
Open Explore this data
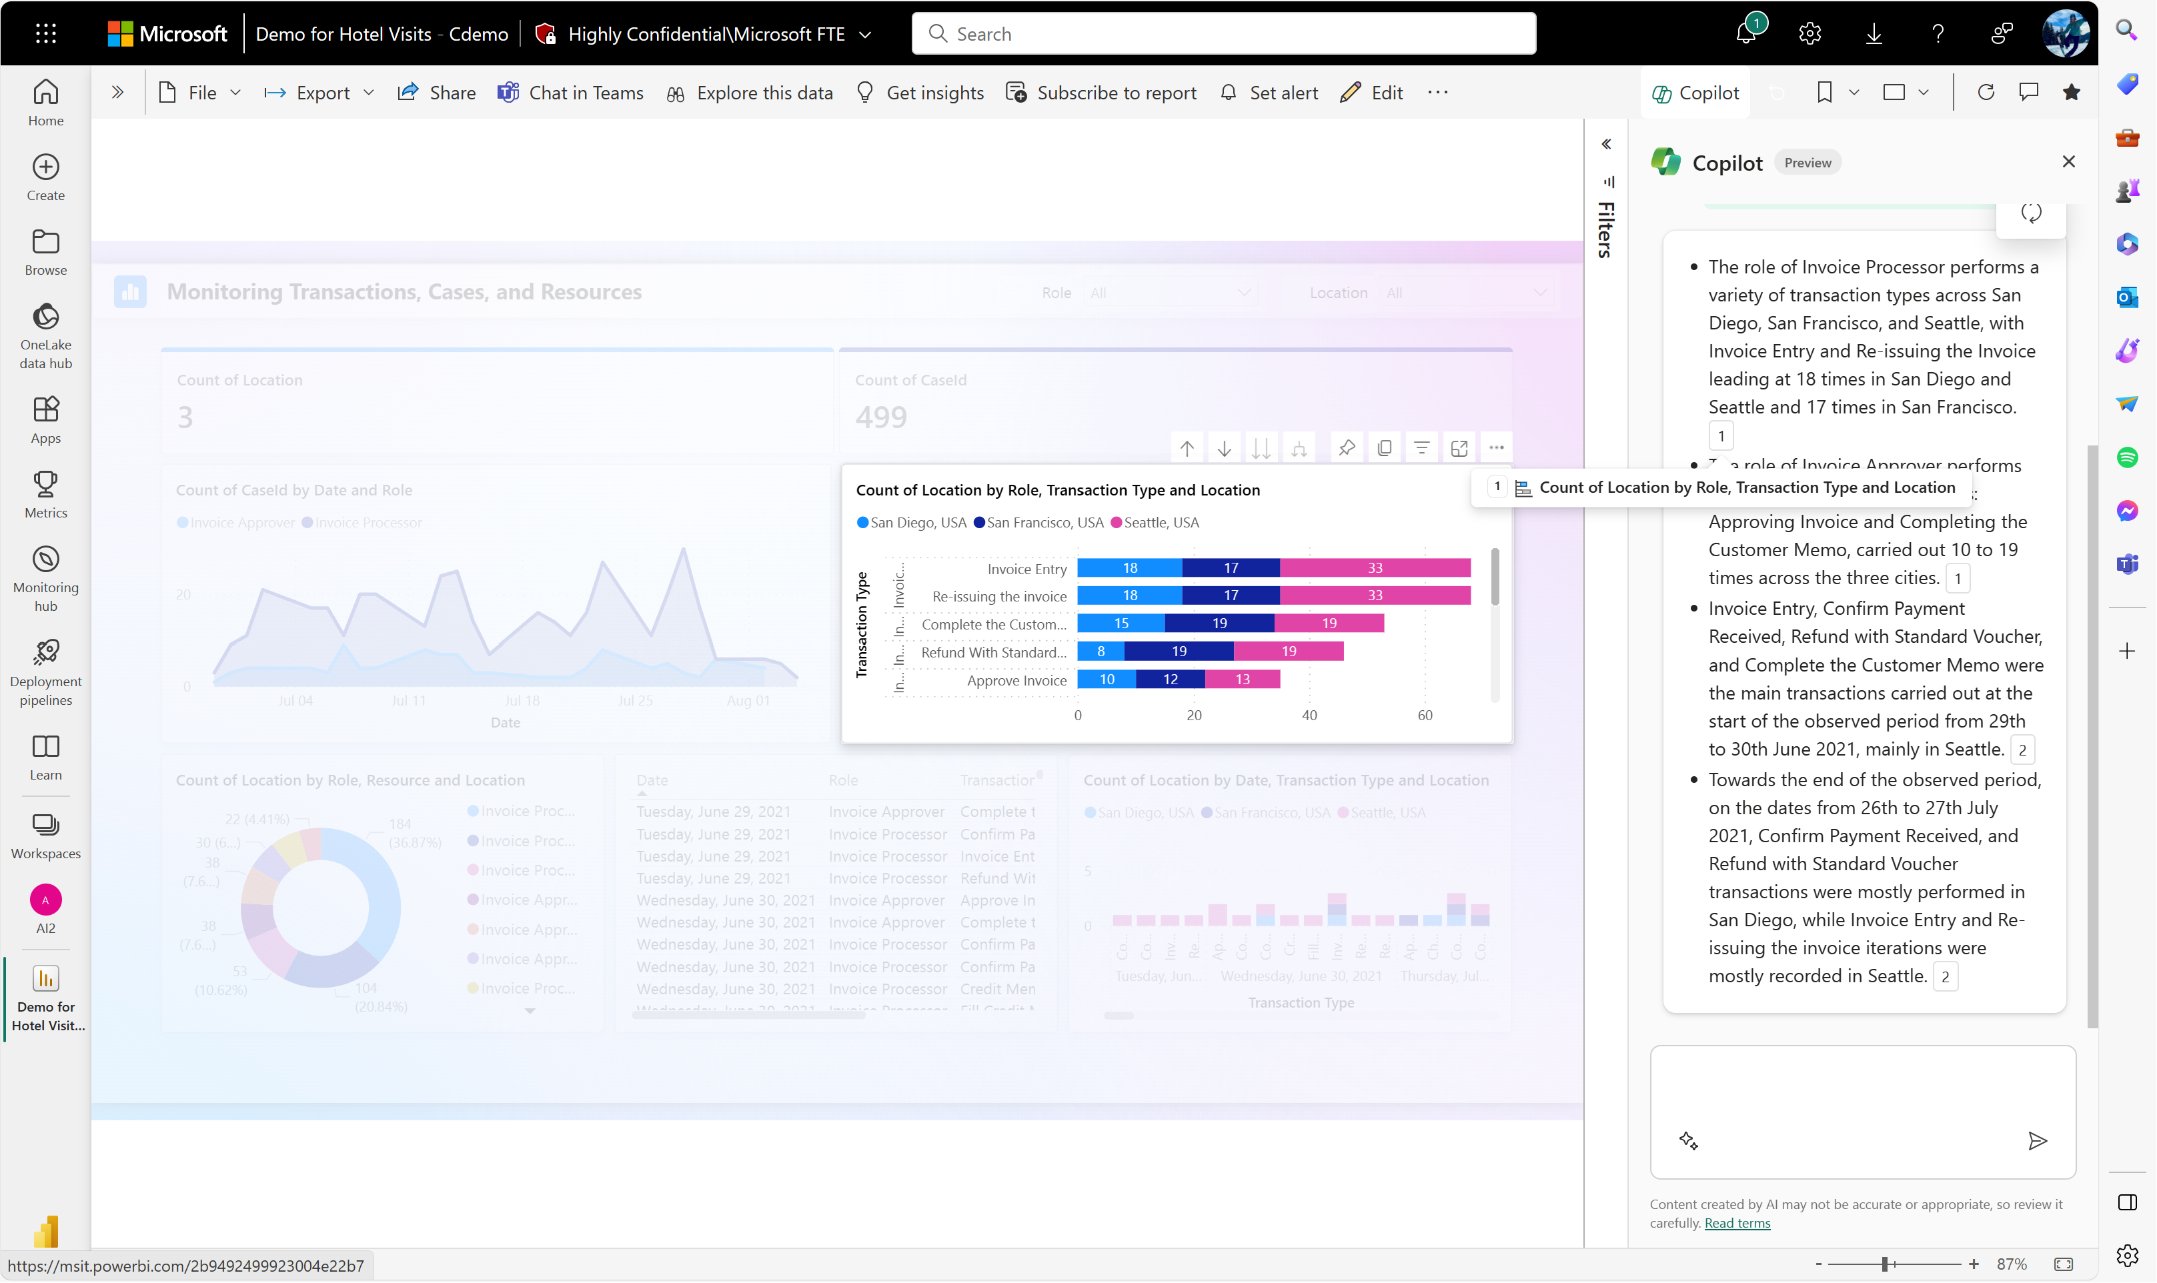click(750, 93)
